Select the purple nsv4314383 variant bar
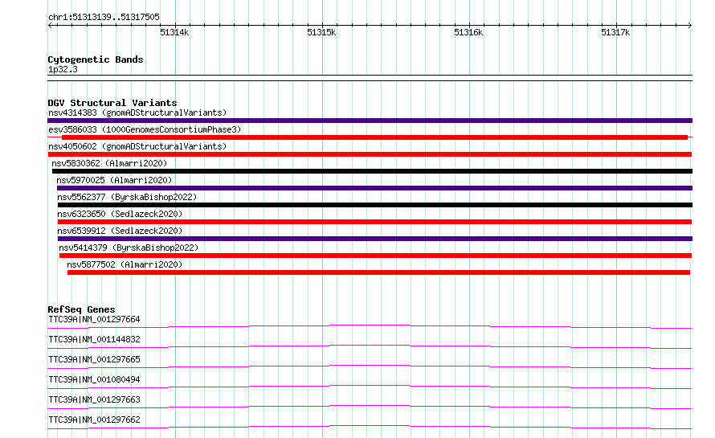This screenshot has height=438, width=715. [370, 121]
